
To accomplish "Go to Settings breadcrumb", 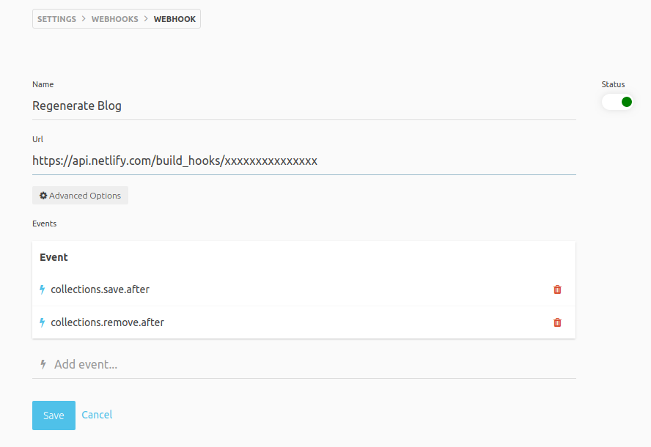I will click(57, 19).
